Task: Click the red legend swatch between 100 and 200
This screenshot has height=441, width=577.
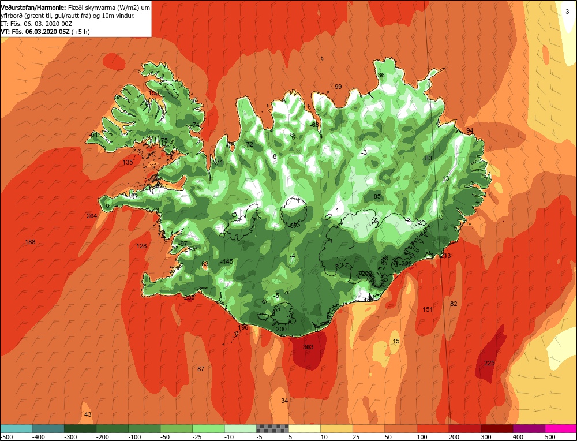Action: click(x=432, y=428)
